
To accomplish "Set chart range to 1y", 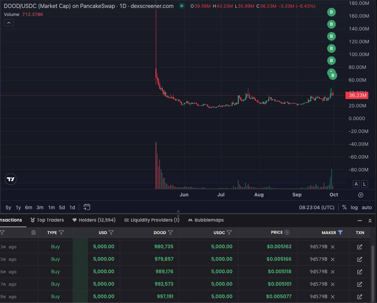I will click(18, 207).
